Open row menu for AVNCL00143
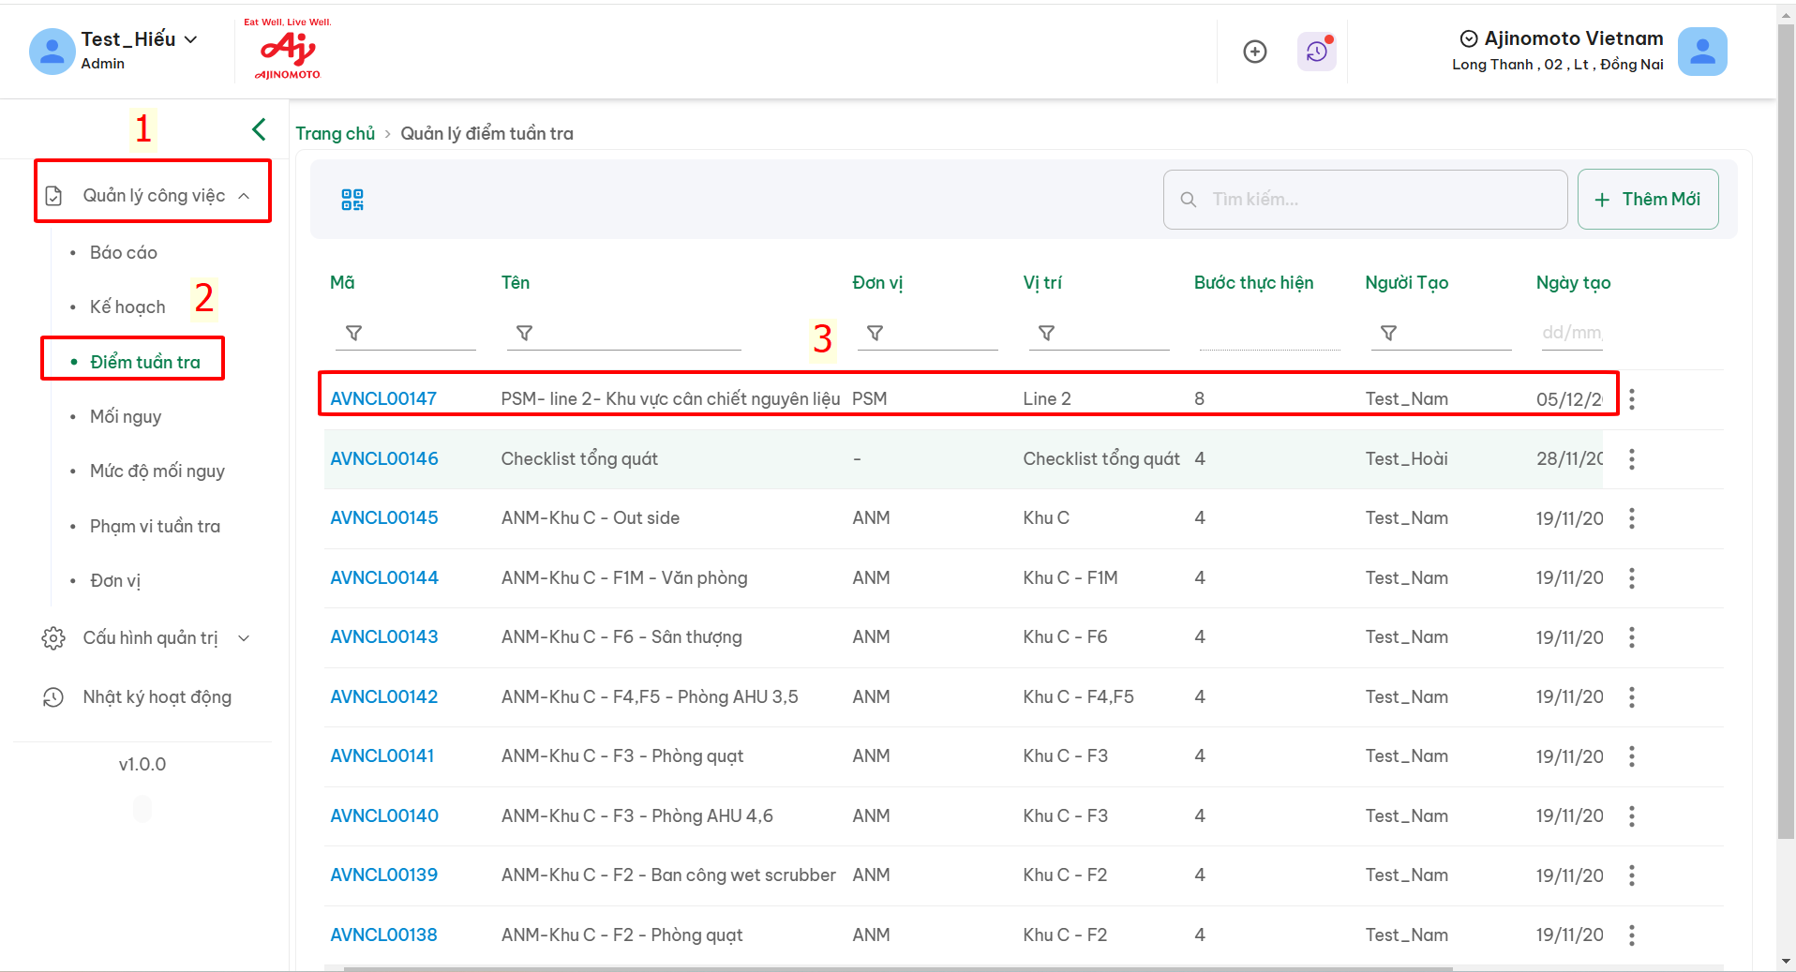Viewport: 1796px width, 972px height. 1632,637
